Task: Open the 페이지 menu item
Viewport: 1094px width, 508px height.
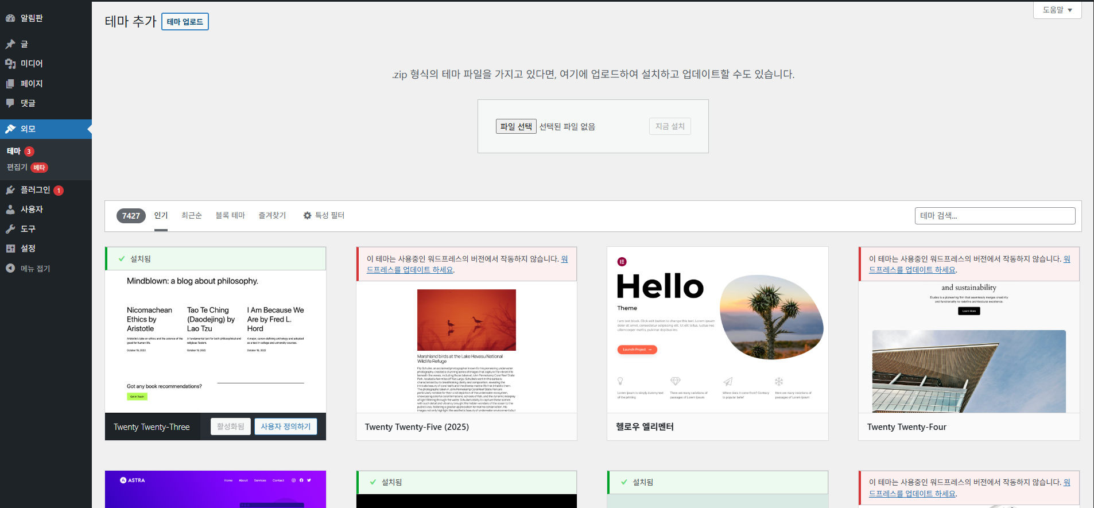Action: (46, 84)
